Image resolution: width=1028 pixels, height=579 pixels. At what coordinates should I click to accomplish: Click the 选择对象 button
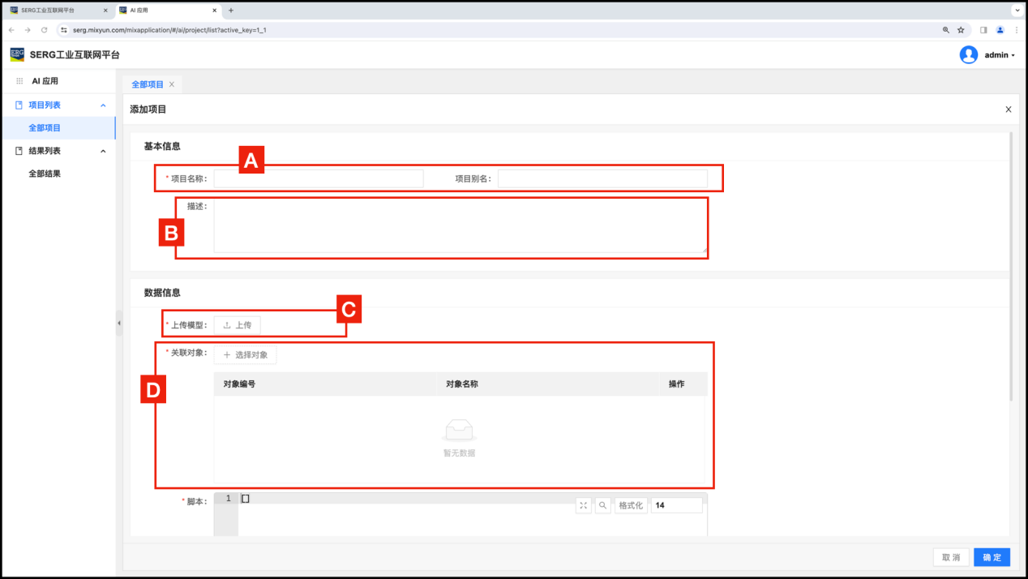click(x=246, y=355)
